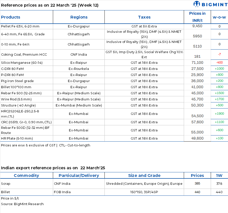
Task: Select the Ex-Rourkela region cell
Action: [79, 69]
